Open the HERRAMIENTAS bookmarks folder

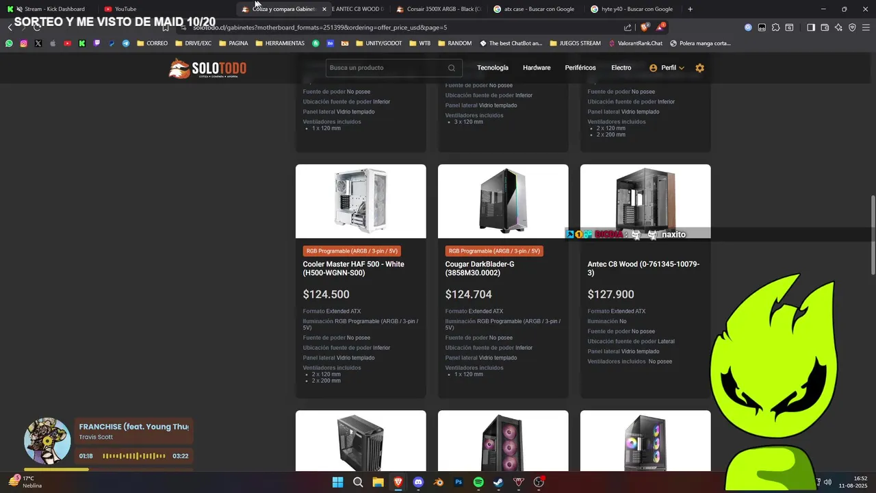(x=280, y=43)
